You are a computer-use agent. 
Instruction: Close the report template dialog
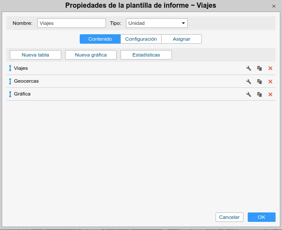274,6
